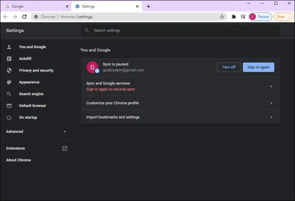Click the Default browser window icon

[9, 105]
